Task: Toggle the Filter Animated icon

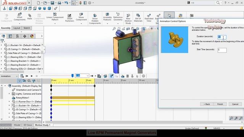Action: pyautogui.click(x=24, y=81)
